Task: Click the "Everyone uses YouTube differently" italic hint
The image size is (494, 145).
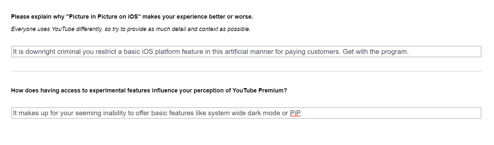Action: (57, 29)
